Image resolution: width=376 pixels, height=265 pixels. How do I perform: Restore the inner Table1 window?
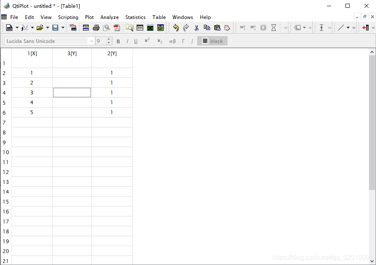tap(364, 17)
